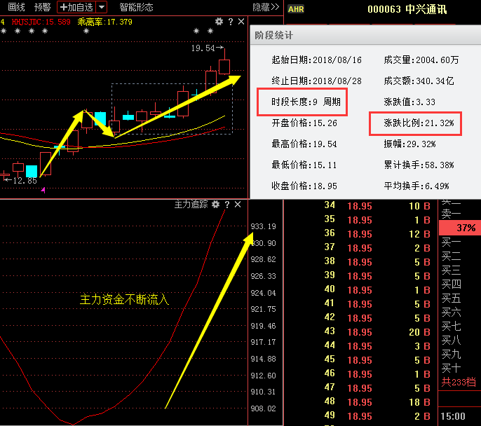Click the 加自选 add-to-watchlist button
The image size is (481, 426).
tap(76, 7)
